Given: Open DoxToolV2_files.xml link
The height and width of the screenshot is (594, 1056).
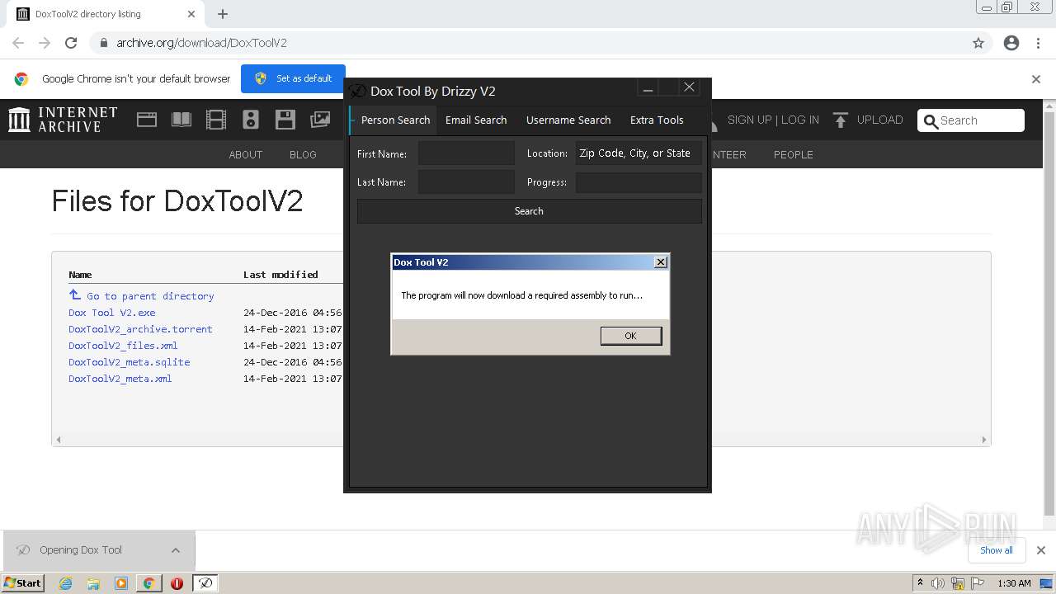Looking at the screenshot, I should [x=123, y=346].
